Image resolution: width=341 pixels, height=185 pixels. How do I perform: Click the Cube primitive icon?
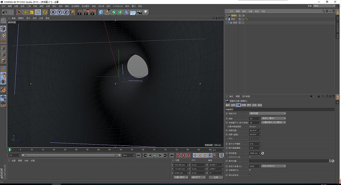tap(101, 12)
